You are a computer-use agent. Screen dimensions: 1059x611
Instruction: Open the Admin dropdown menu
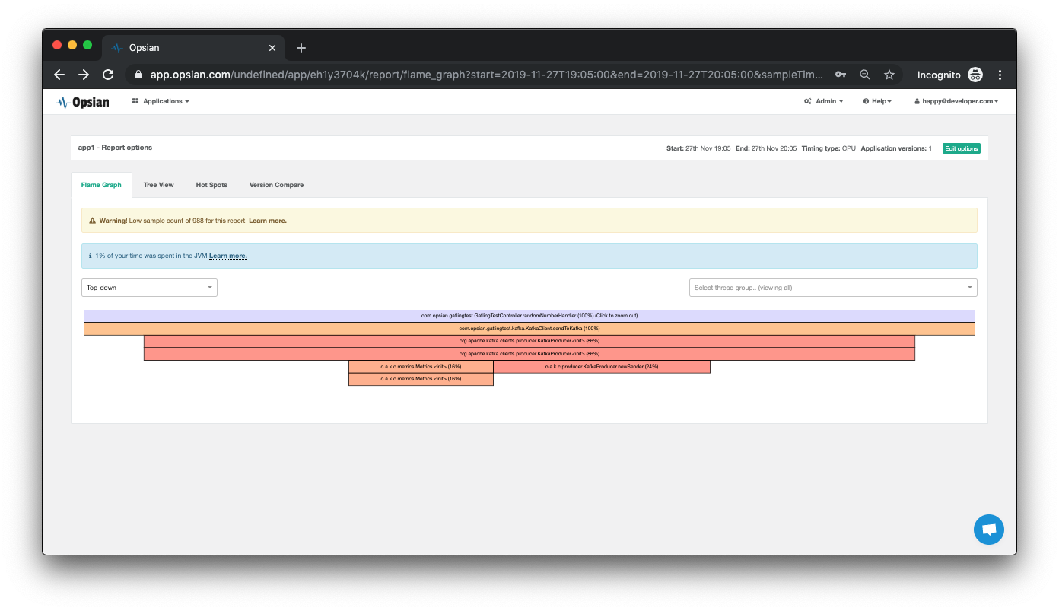click(824, 101)
